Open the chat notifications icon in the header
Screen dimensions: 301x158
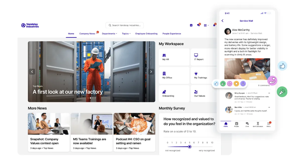coord(198,25)
